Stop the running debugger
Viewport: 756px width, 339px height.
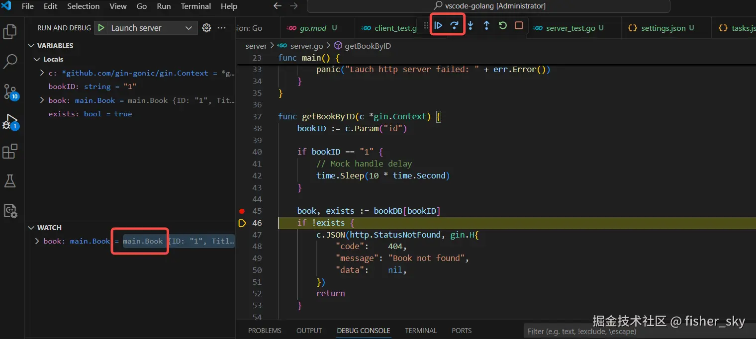[518, 24]
